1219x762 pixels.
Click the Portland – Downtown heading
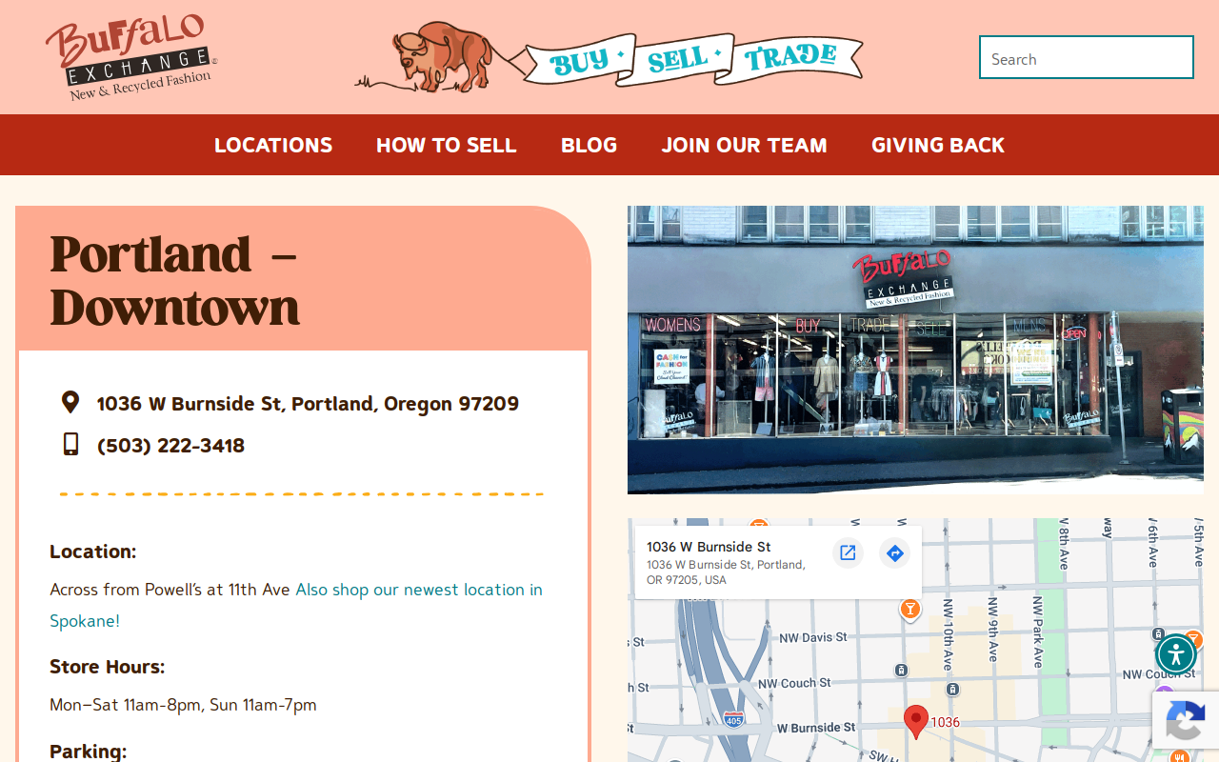click(x=175, y=280)
